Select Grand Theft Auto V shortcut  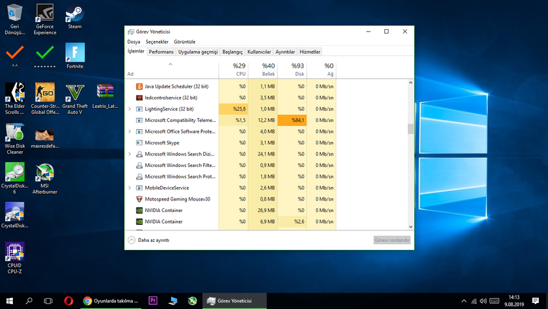coord(75,99)
